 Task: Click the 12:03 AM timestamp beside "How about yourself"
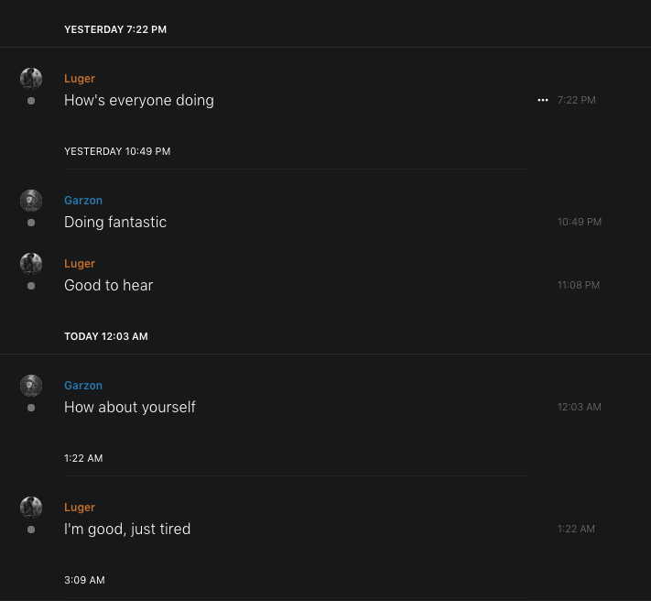(x=580, y=407)
